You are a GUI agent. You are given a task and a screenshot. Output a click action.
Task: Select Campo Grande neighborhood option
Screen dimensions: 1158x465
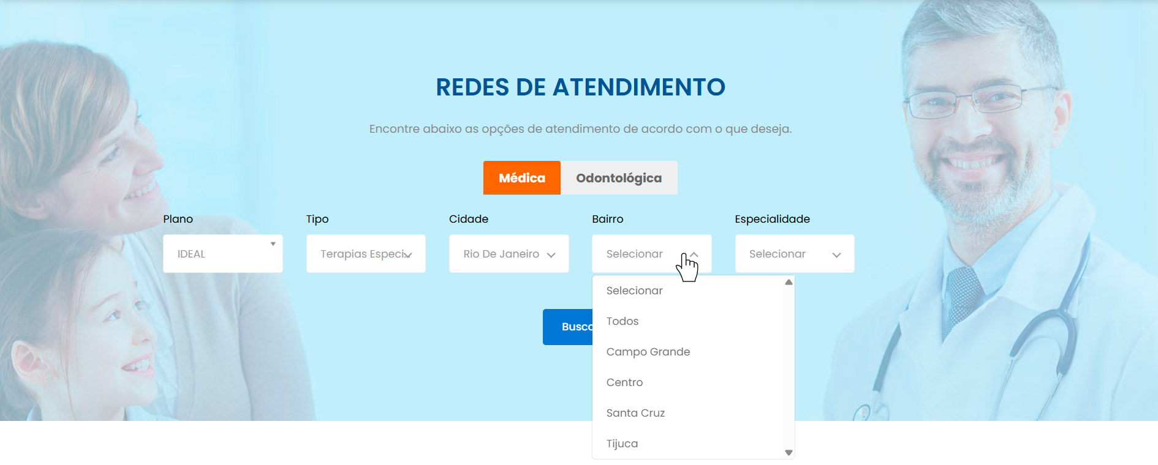pos(689,352)
